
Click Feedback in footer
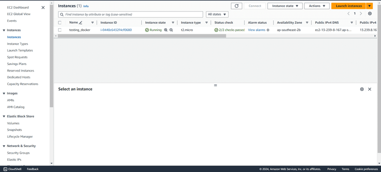point(33,169)
